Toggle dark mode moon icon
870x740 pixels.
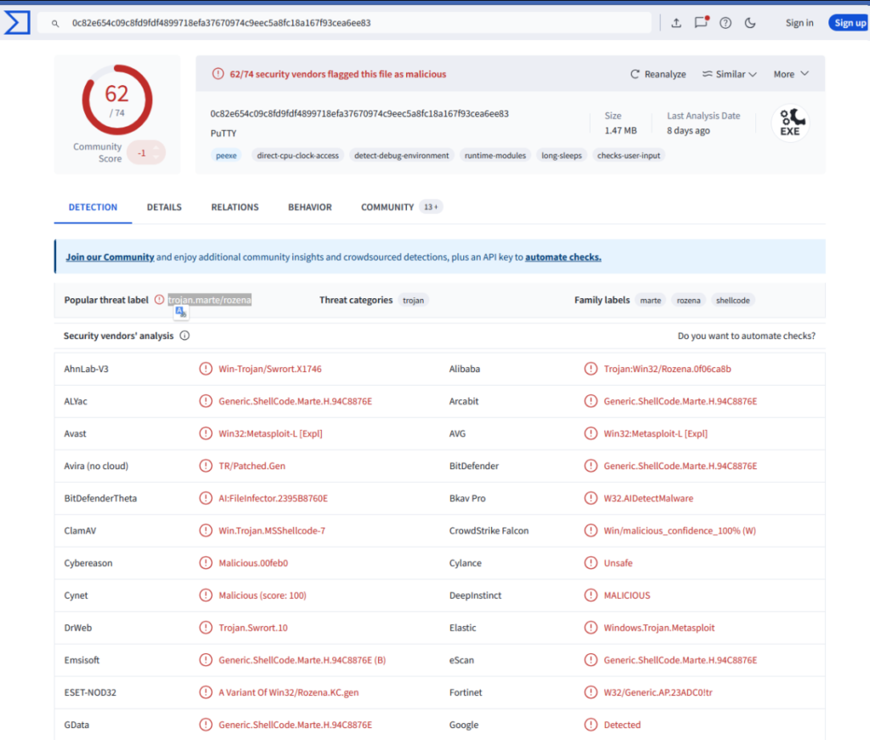pyautogui.click(x=750, y=23)
